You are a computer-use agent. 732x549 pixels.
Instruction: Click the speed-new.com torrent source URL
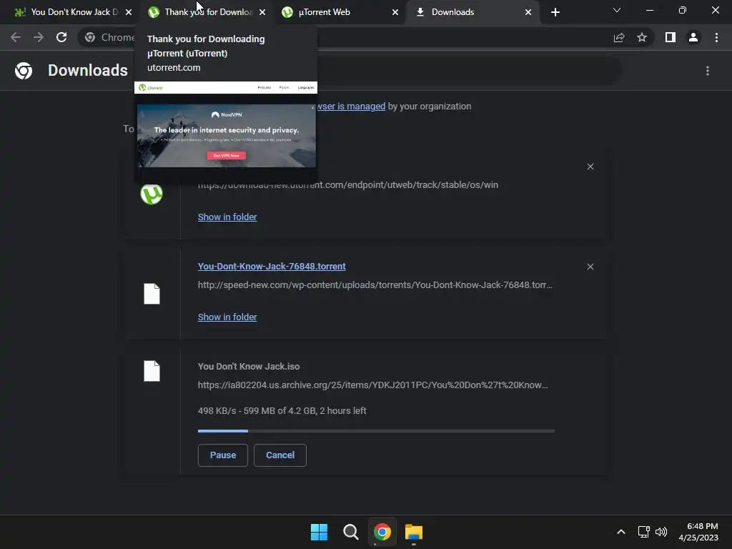click(375, 285)
